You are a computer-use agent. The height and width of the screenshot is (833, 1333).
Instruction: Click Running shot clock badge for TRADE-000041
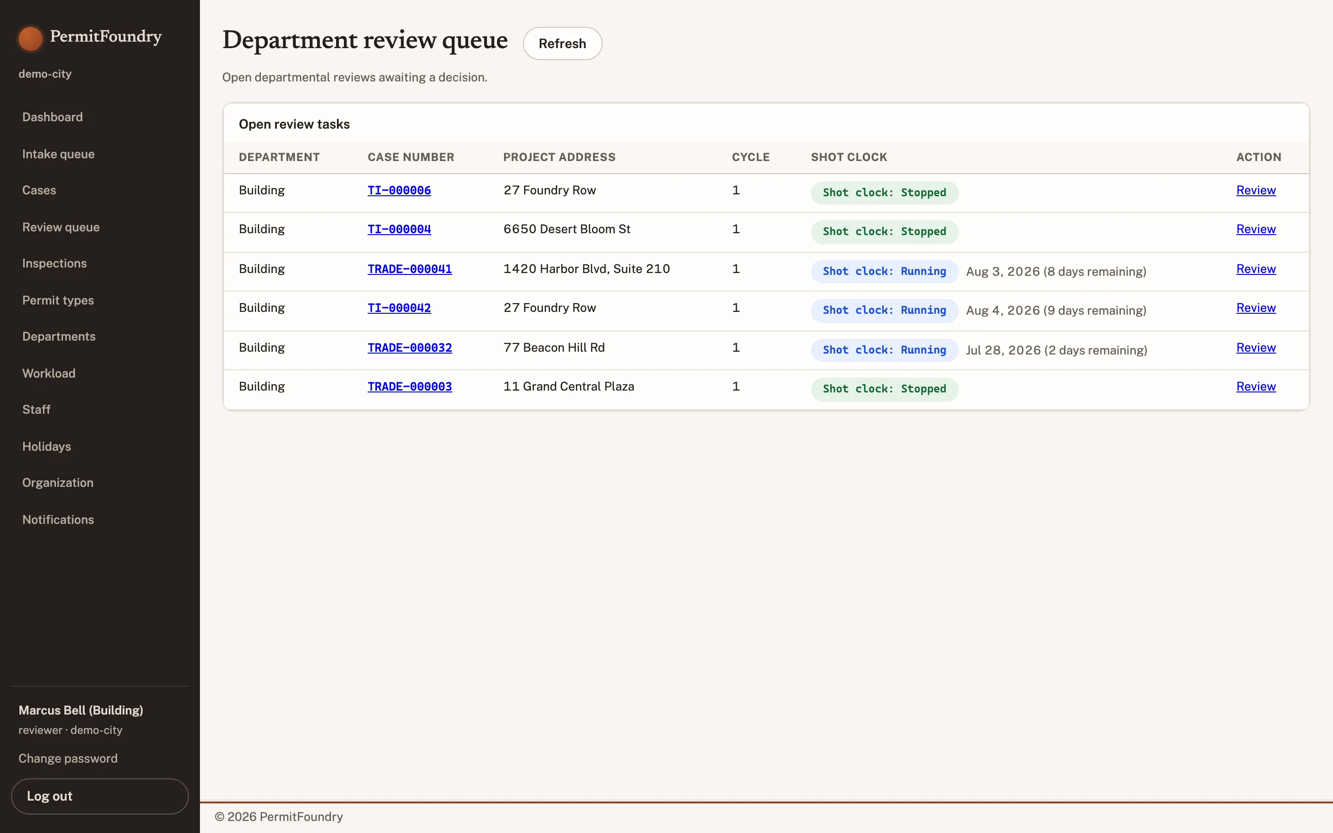(884, 272)
